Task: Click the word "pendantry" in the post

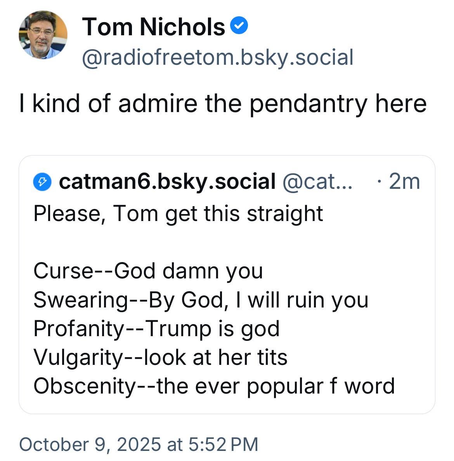Action: [307, 104]
